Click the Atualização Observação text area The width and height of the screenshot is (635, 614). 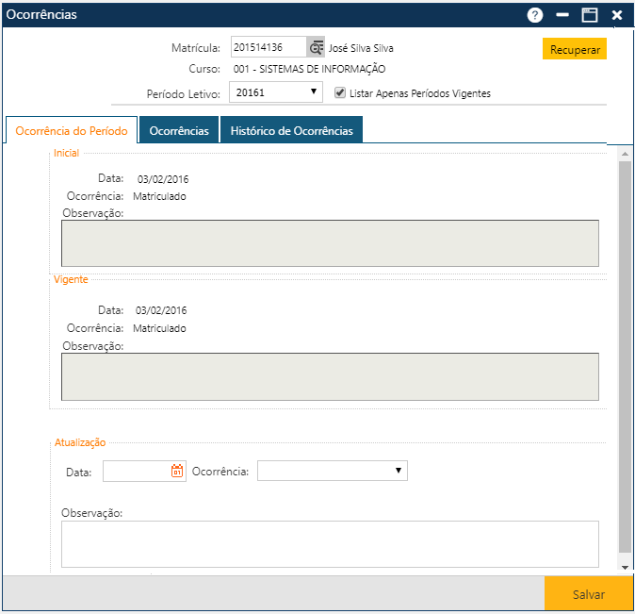click(x=330, y=544)
